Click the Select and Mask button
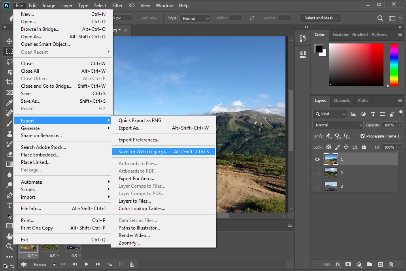 pos(321,18)
